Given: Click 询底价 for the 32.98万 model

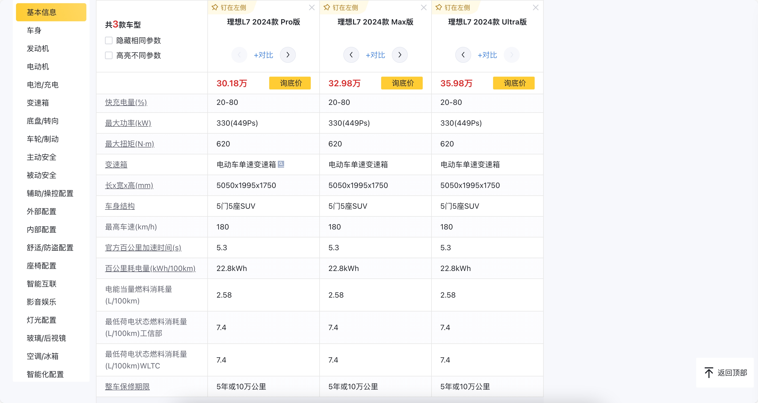Looking at the screenshot, I should pyautogui.click(x=402, y=83).
